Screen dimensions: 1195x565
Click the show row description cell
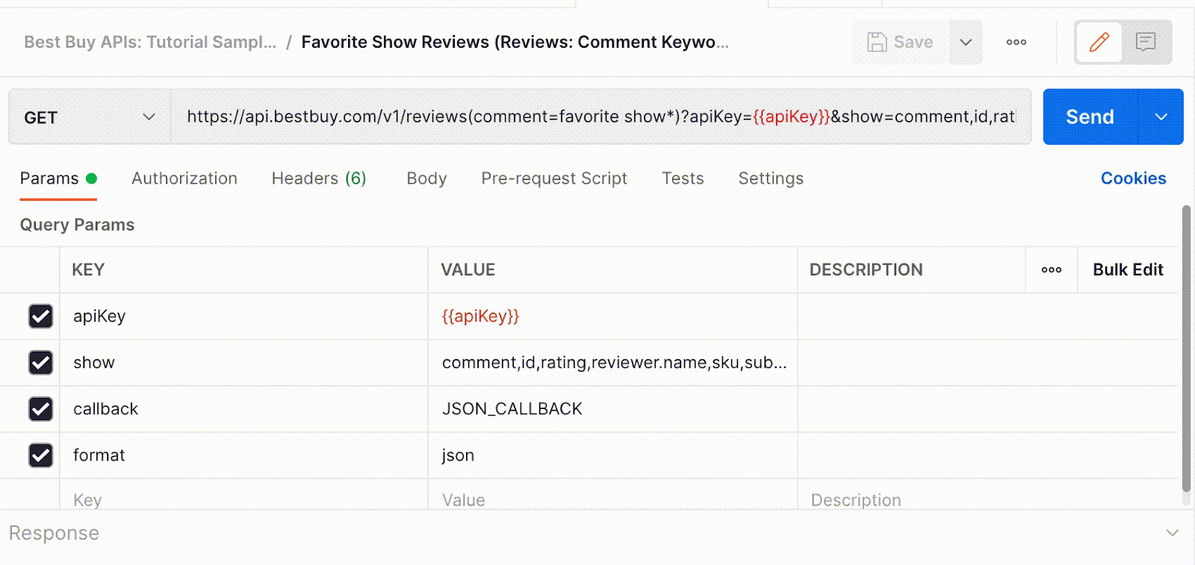(987, 363)
